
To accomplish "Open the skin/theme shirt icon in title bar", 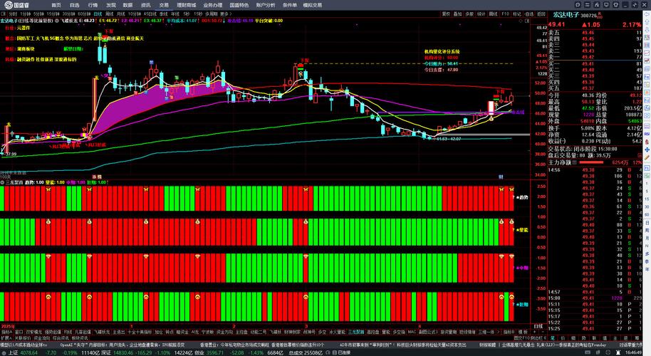I will pyautogui.click(x=616, y=5).
